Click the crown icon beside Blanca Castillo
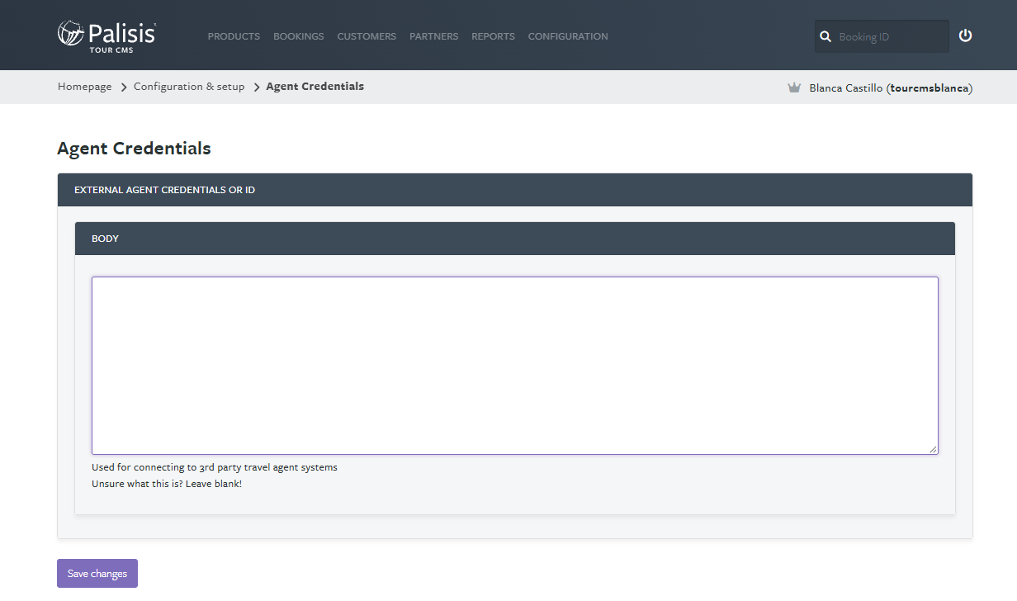 794,88
